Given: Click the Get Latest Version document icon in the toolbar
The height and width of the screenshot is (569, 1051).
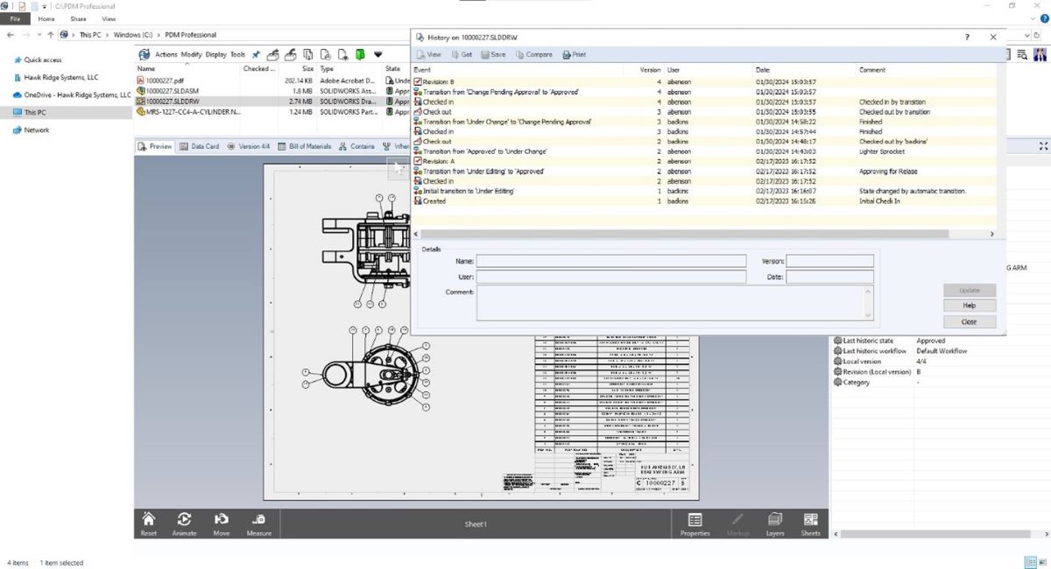Looking at the screenshot, I should [308, 54].
